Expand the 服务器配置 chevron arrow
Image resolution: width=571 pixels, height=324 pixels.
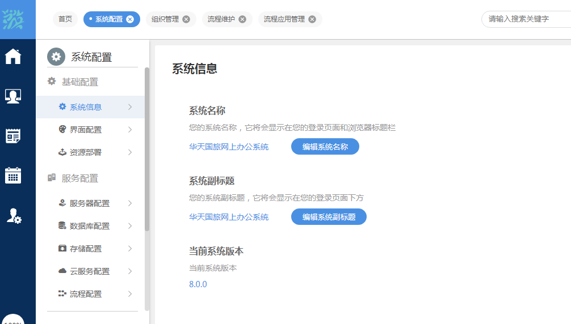[130, 203]
